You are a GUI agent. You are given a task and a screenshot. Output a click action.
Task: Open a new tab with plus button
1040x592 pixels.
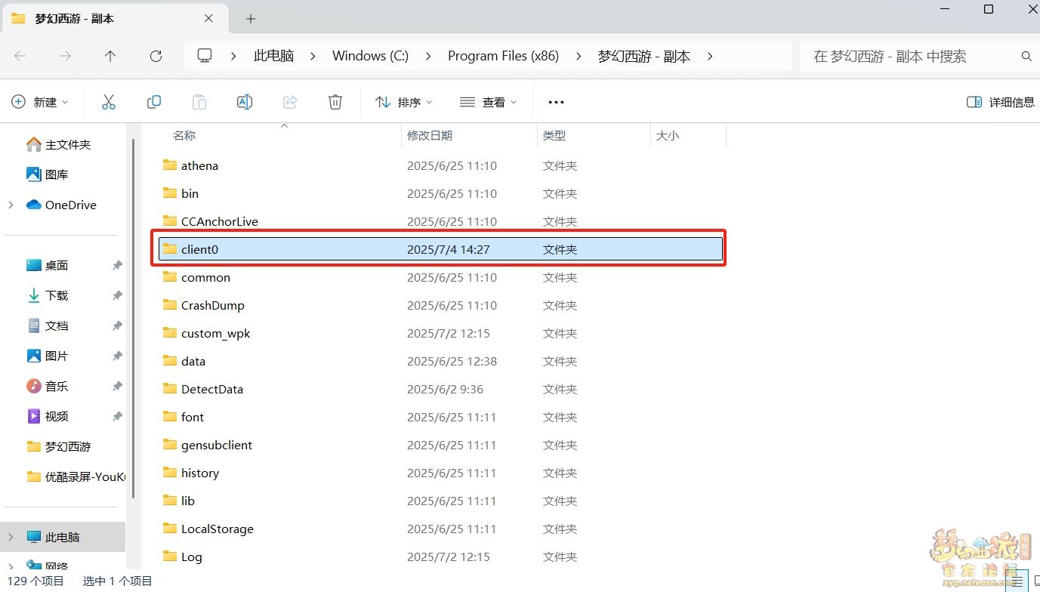click(251, 18)
